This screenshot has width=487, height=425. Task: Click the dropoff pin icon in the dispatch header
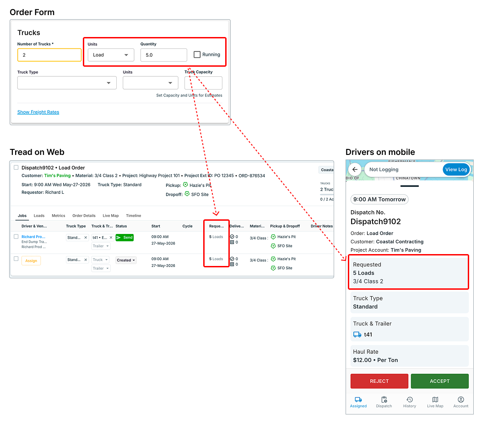(187, 194)
